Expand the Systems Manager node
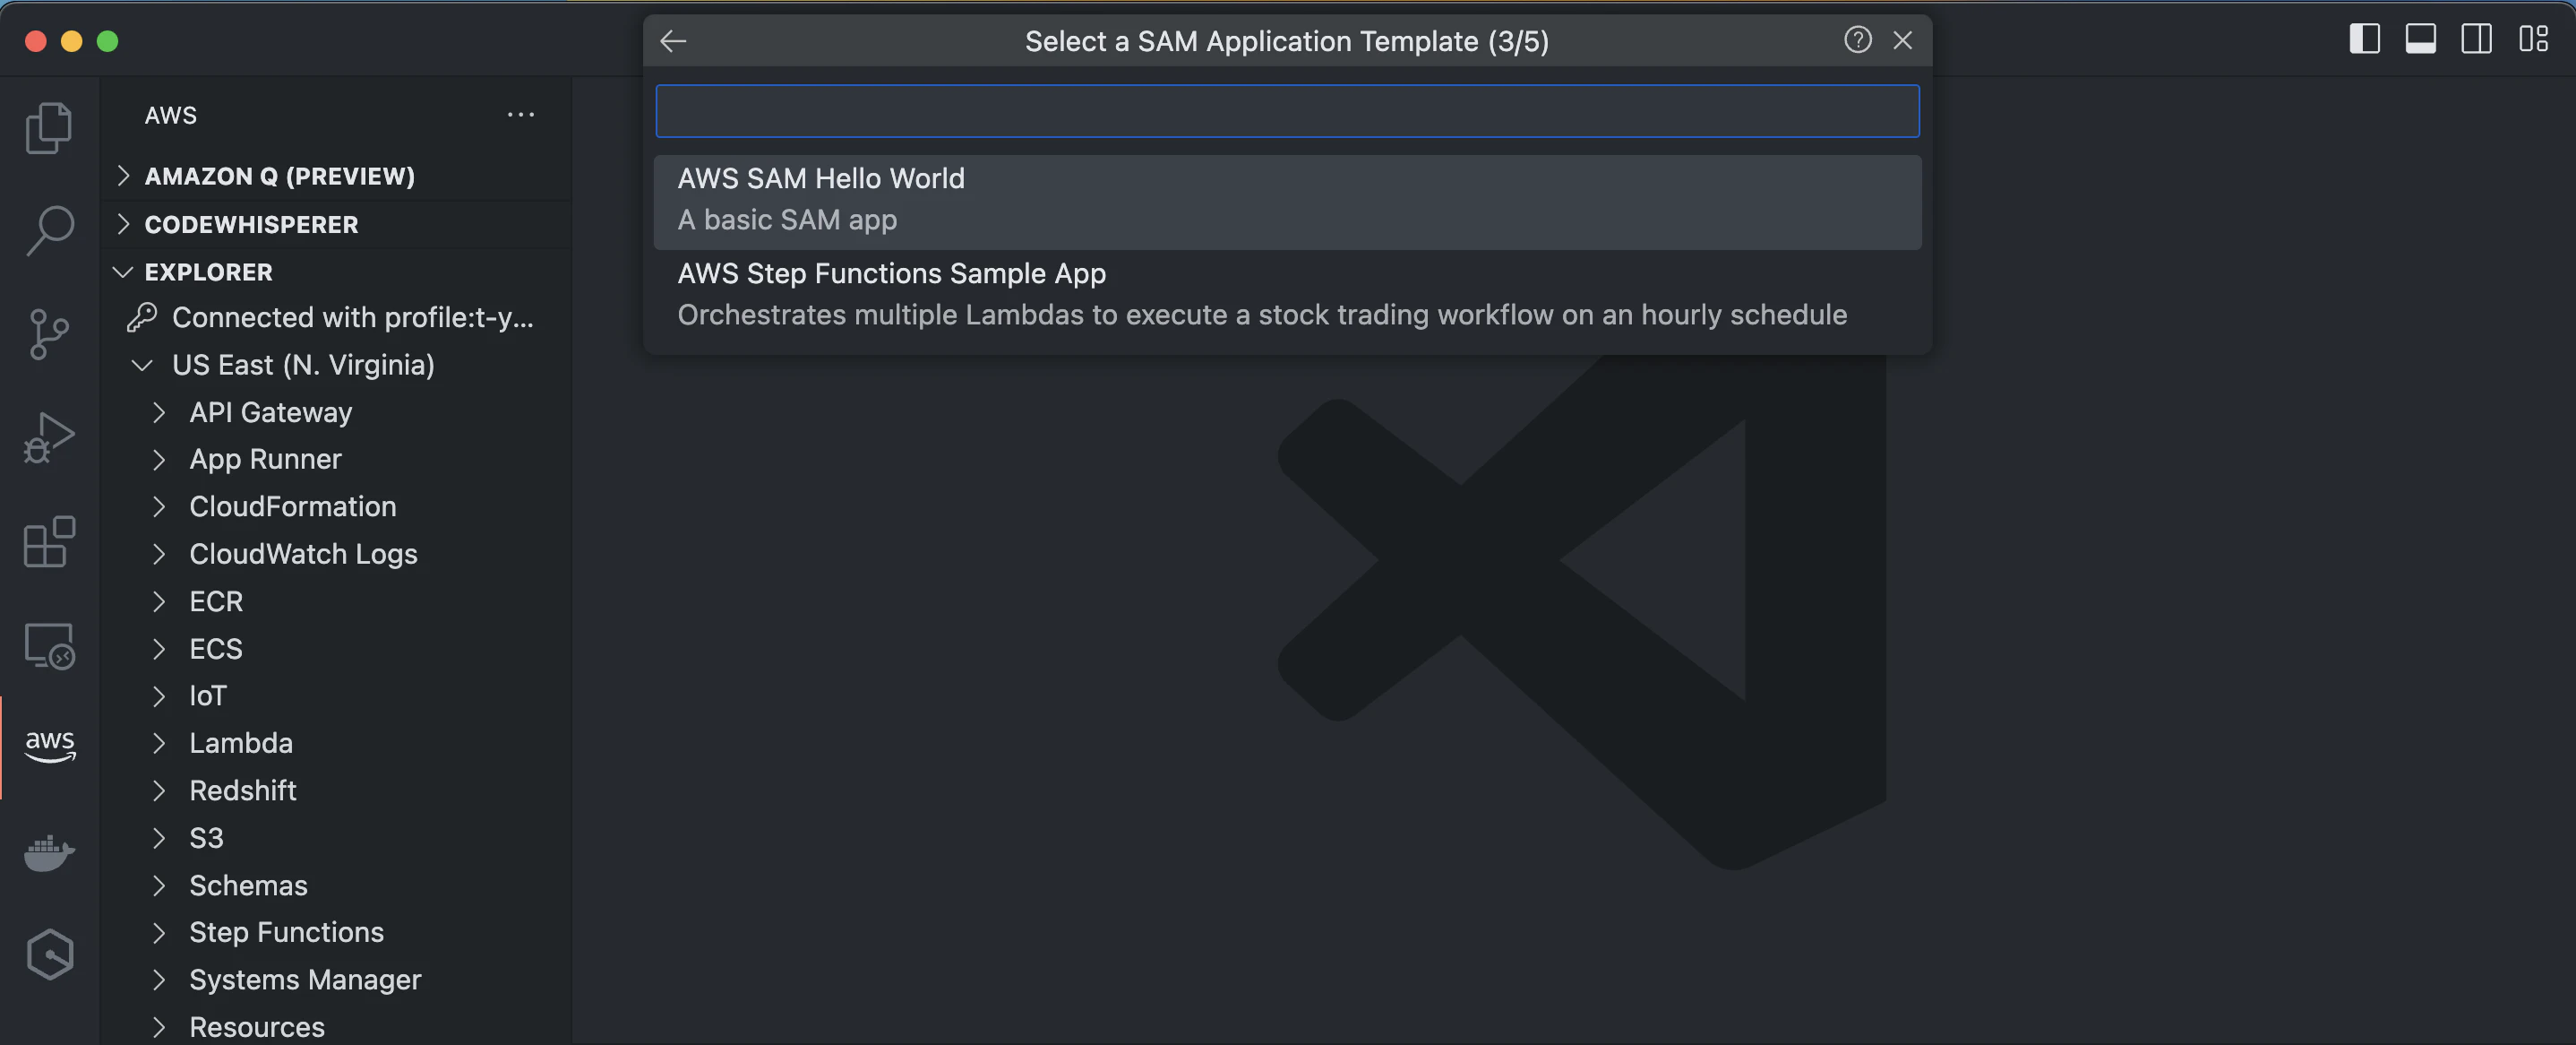The height and width of the screenshot is (1045, 2576). click(159, 980)
